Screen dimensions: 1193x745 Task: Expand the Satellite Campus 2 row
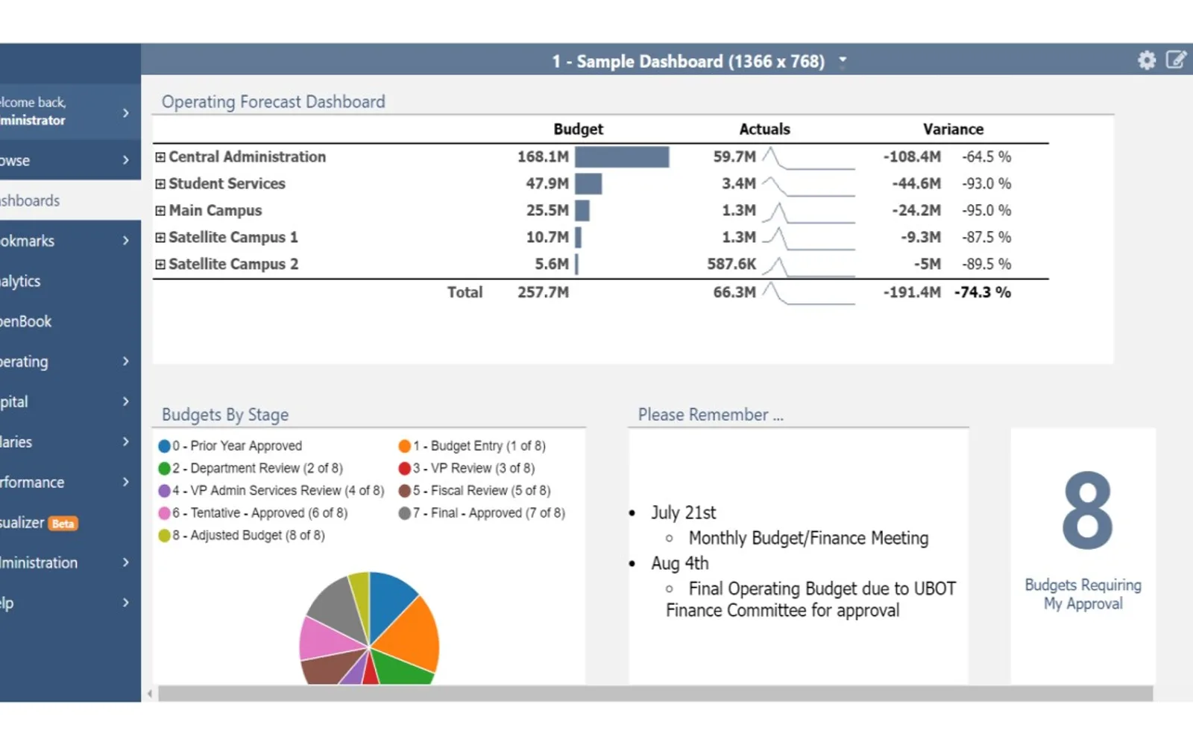(x=160, y=264)
